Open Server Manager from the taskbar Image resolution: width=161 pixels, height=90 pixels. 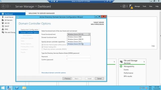[9, 88]
